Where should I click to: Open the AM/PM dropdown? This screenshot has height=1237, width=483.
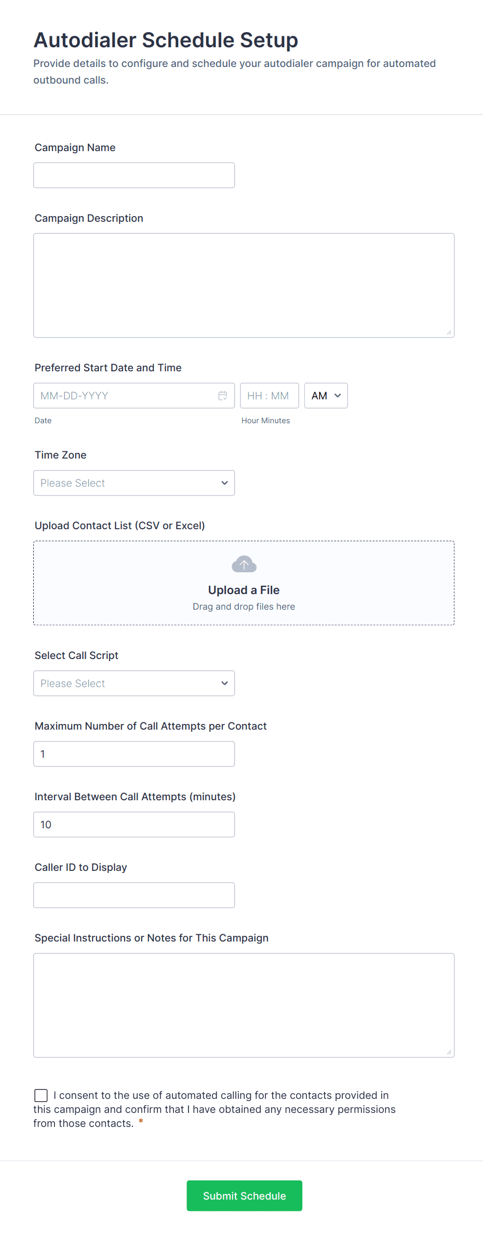tap(326, 396)
